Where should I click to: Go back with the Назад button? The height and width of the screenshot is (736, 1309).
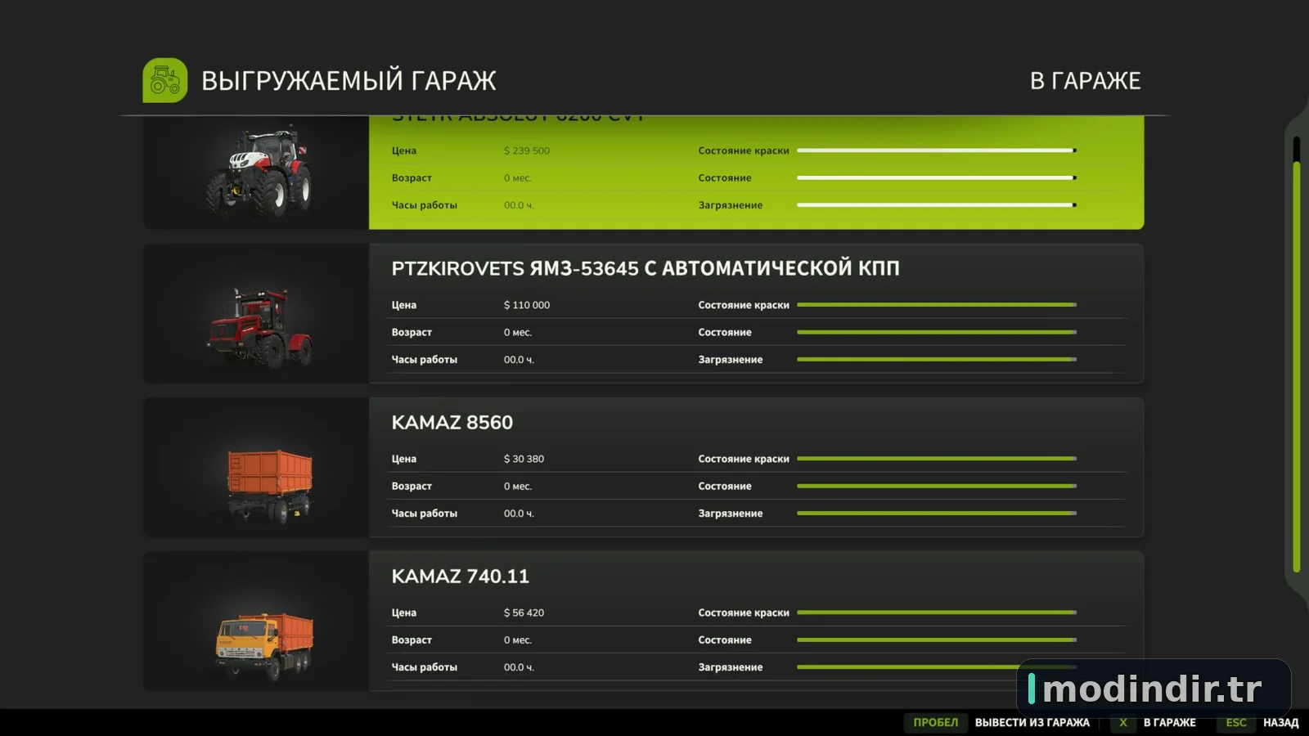pyautogui.click(x=1280, y=723)
